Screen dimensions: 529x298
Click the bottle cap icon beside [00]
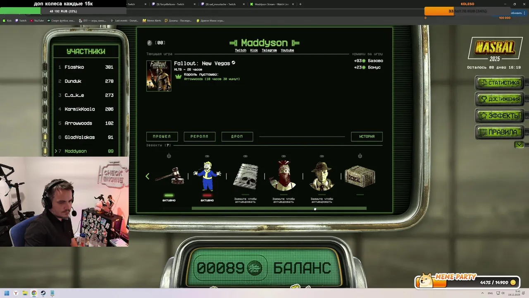tap(150, 43)
